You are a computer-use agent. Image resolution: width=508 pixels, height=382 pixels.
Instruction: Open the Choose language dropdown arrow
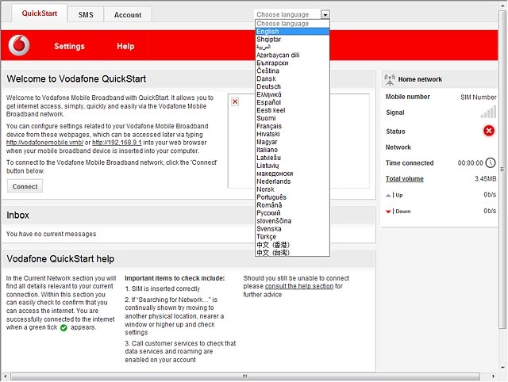[325, 14]
